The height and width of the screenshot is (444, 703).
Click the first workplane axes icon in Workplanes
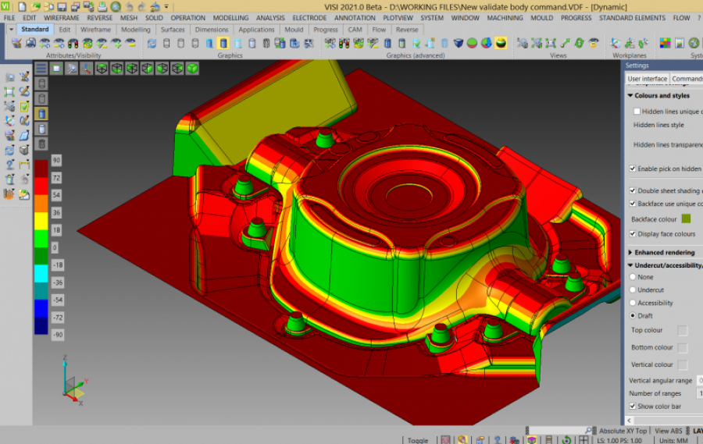click(616, 43)
